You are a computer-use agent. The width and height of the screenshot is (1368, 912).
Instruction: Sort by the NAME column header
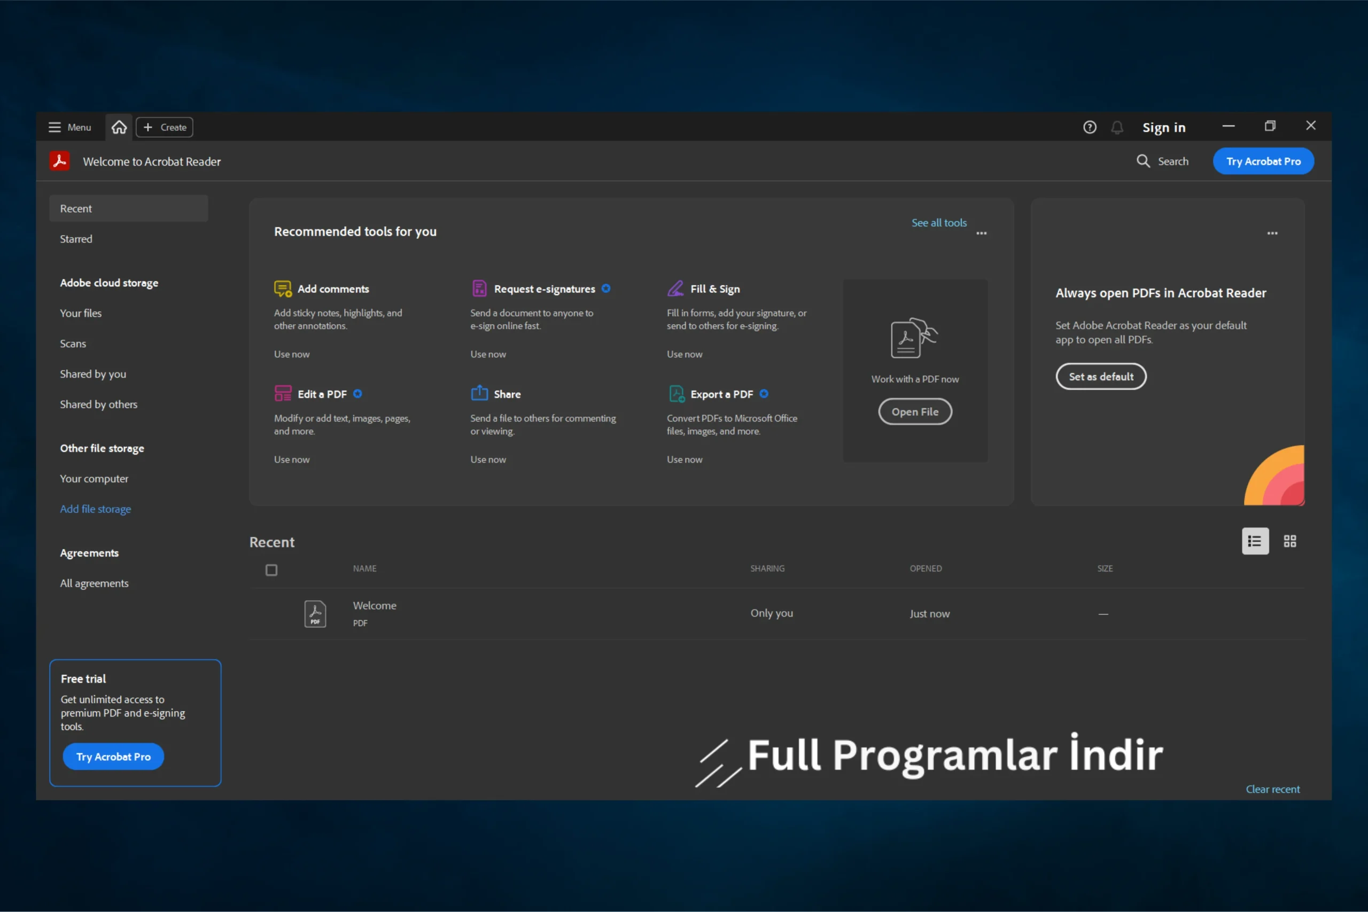(364, 569)
